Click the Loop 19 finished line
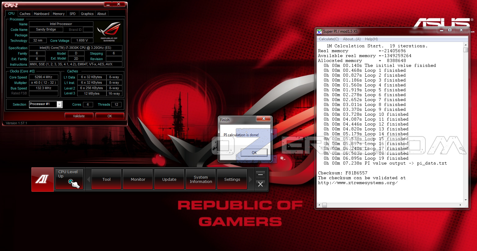Image resolution: width=477 pixels, height=251 pixels. (366, 158)
